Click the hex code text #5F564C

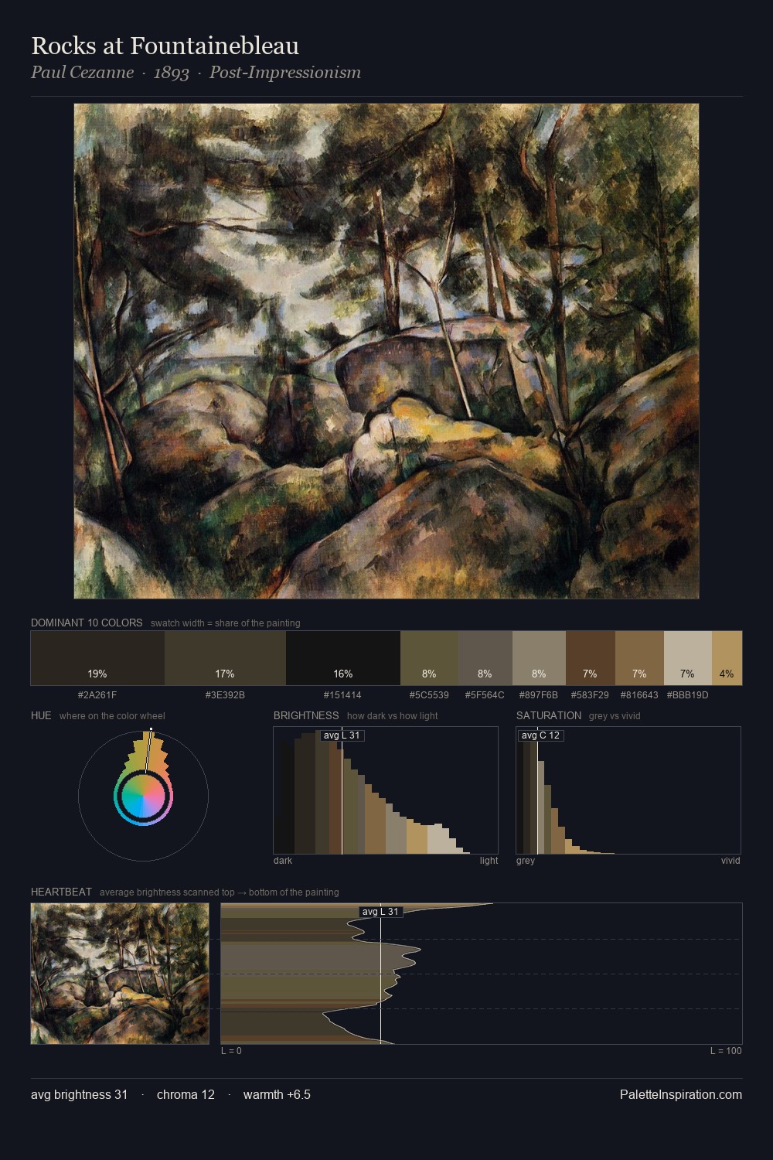(485, 695)
